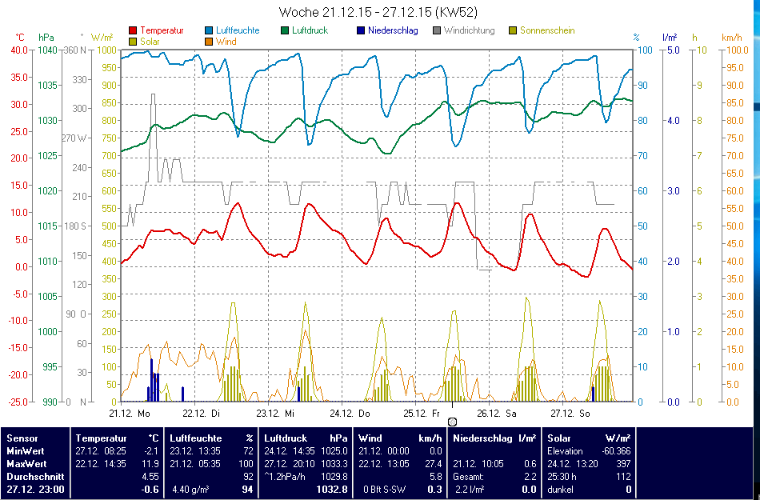The width and height of the screenshot is (760, 500).
Task: Select the Luftdruck column header in data table
Action: (286, 438)
